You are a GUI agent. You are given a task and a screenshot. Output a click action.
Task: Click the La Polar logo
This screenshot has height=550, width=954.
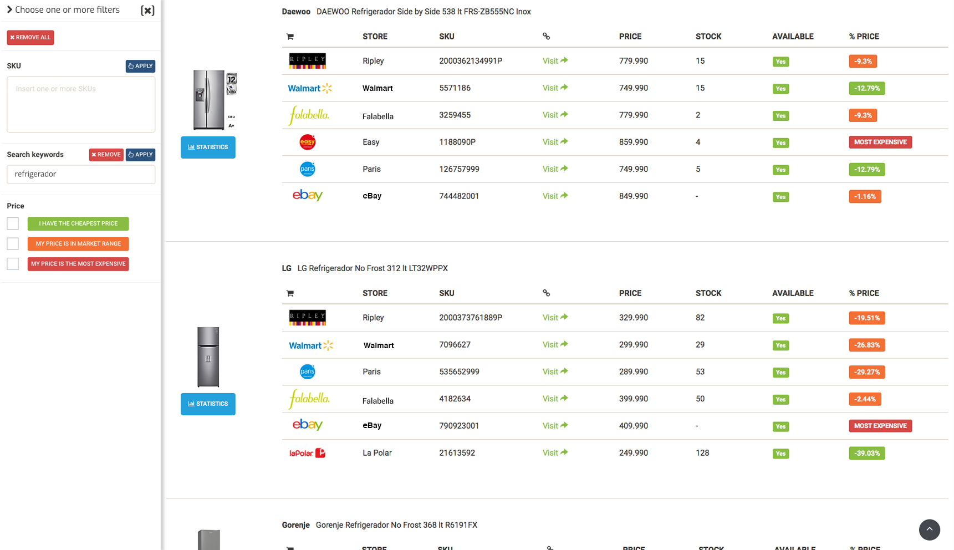[x=307, y=453]
